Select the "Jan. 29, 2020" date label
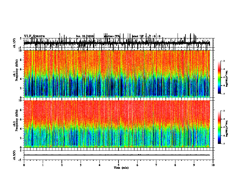The image size is (240, 185). coord(85,36)
